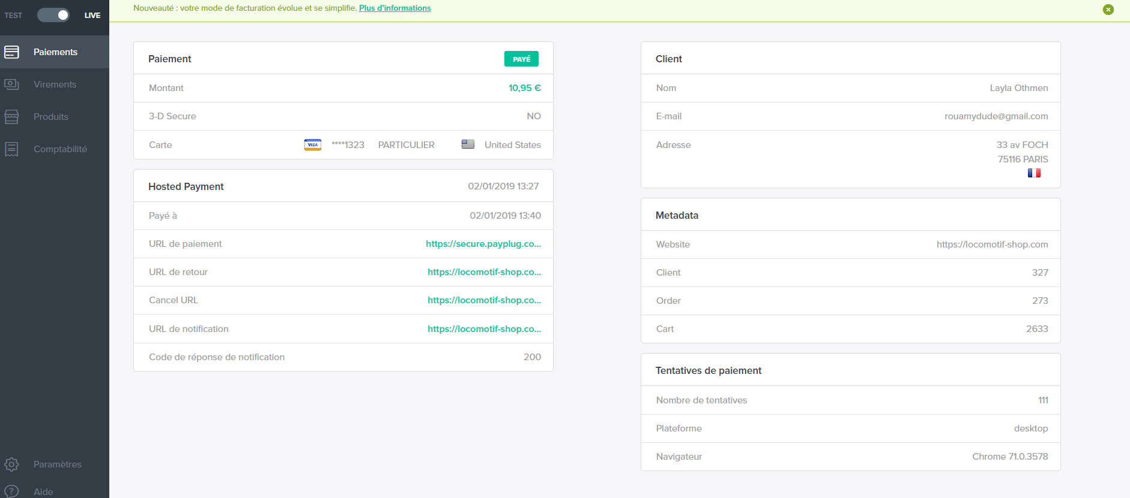Open the Cancel URL link
The width and height of the screenshot is (1130, 498).
tap(484, 300)
